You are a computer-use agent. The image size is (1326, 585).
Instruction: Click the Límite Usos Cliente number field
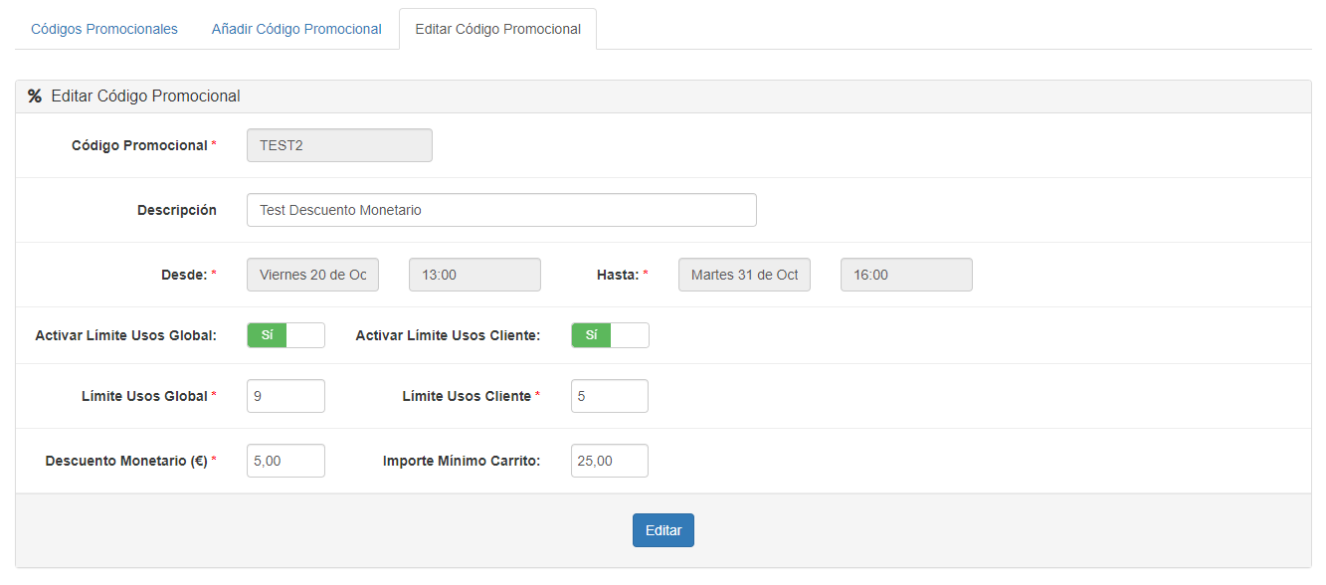(x=610, y=396)
